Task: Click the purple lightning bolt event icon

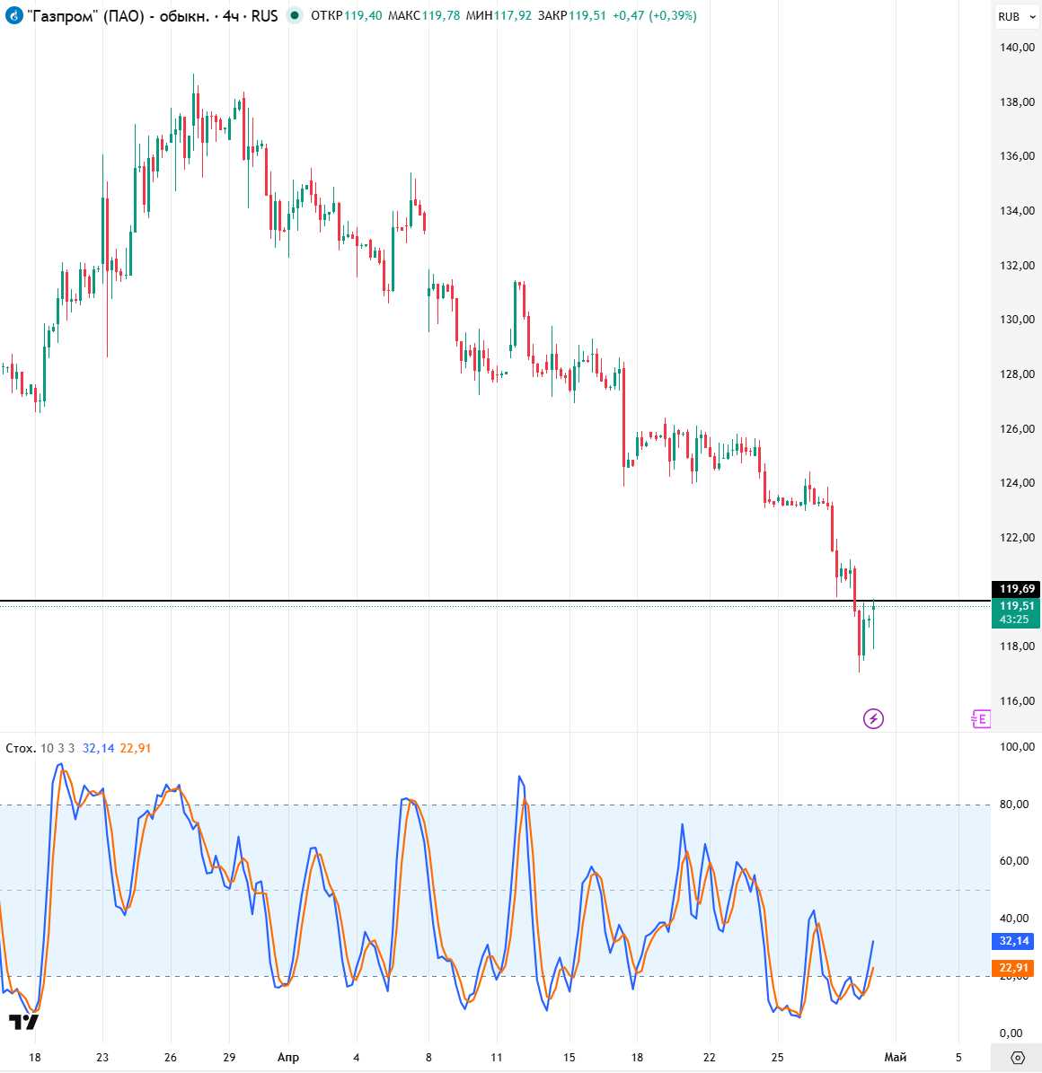Action: click(873, 718)
